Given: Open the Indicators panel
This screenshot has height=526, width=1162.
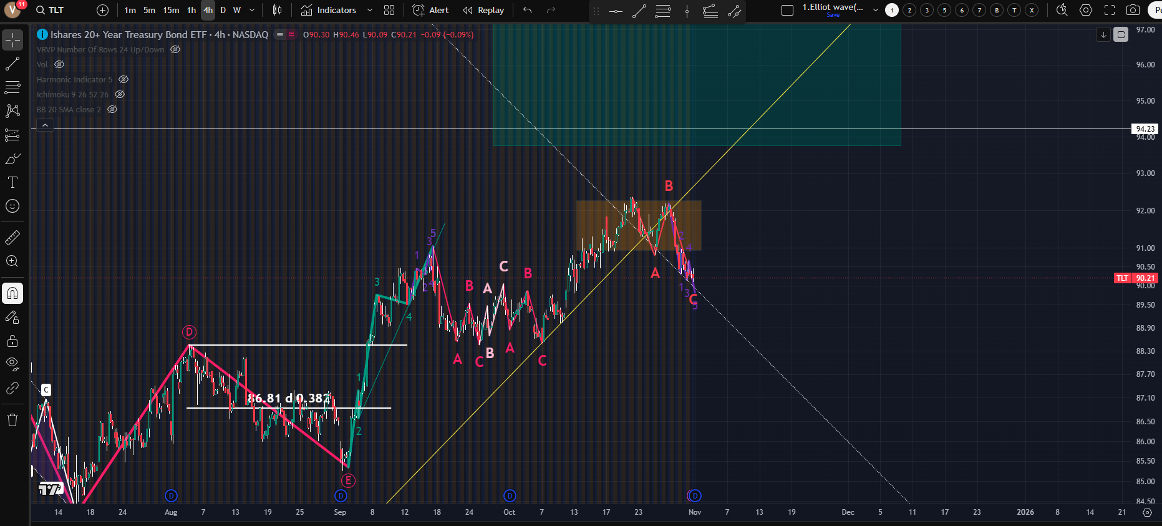Looking at the screenshot, I should (x=329, y=10).
